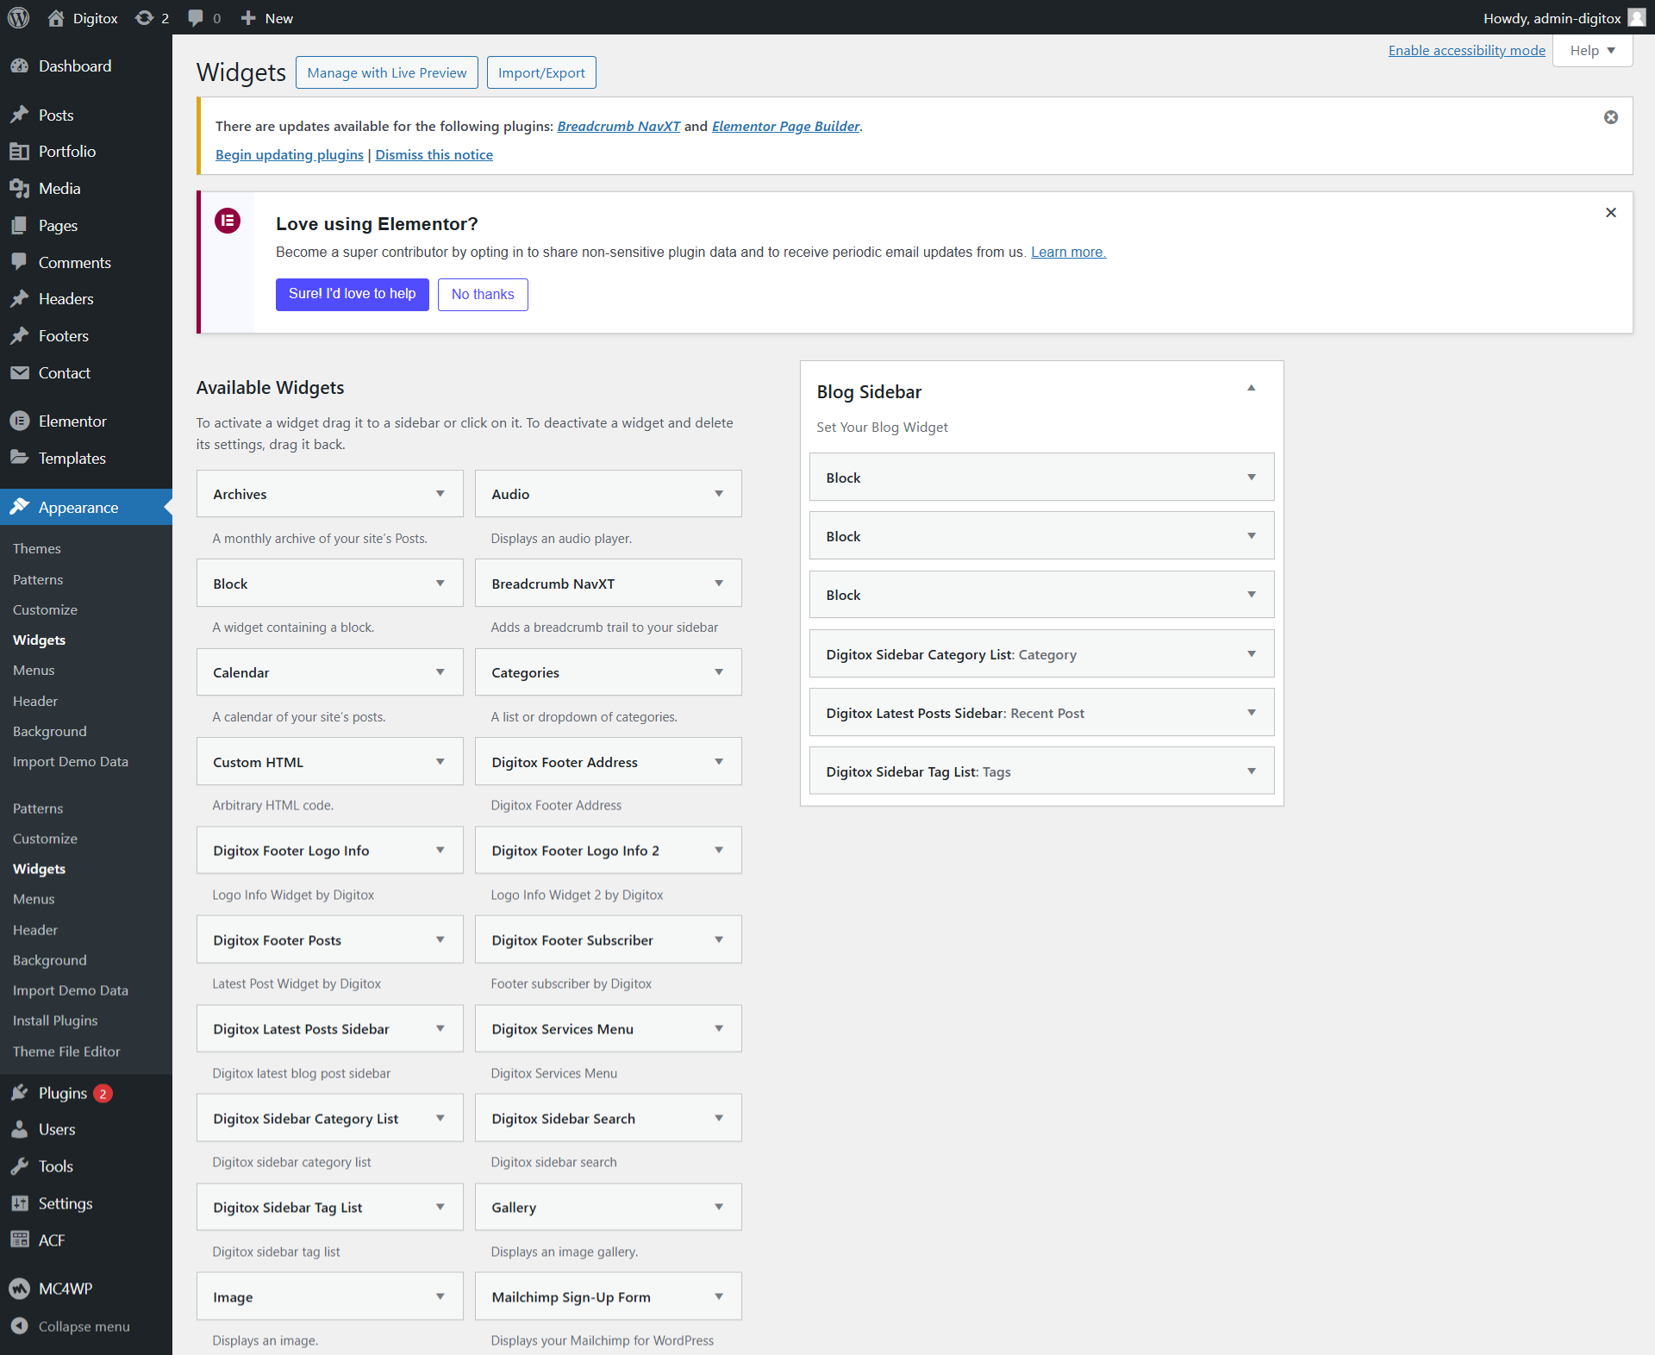This screenshot has width=1655, height=1355.
Task: Collapse the Blog Sidebar panel arrow
Action: (1251, 389)
